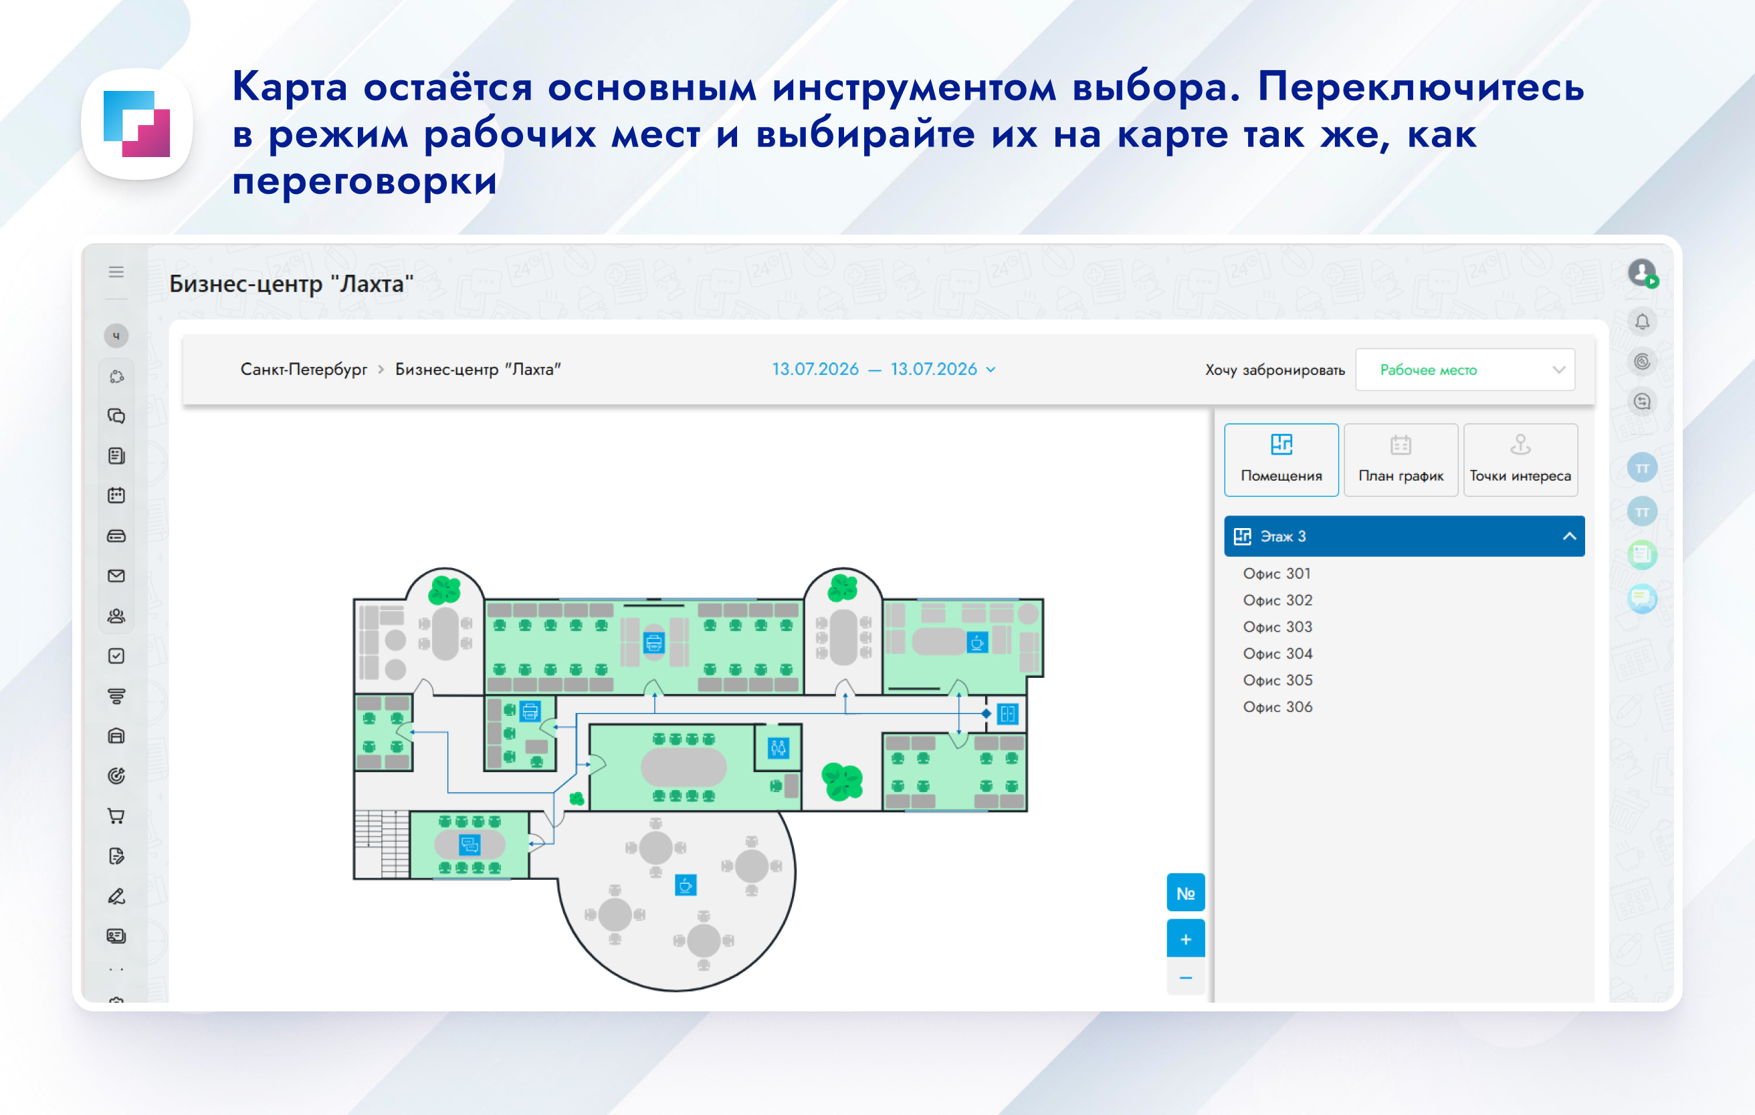
Task: Zoom out with the minus button
Action: point(1185,977)
